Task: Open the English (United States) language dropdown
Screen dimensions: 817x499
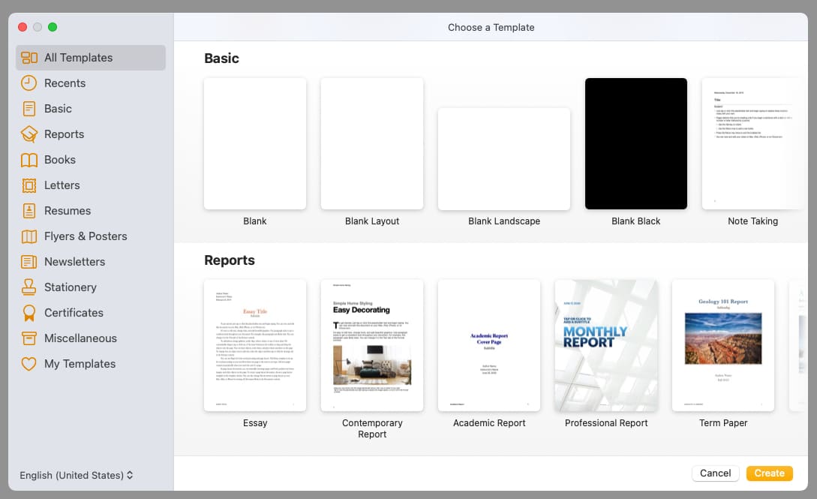Action: 77,475
